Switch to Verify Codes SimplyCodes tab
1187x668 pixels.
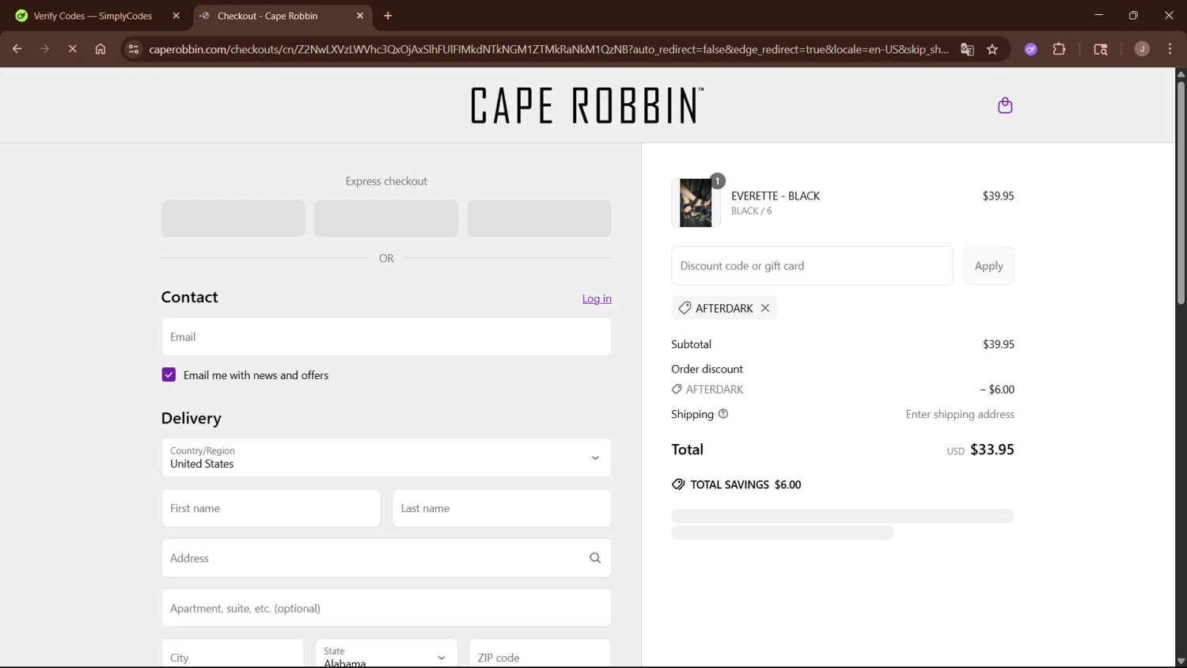93,16
